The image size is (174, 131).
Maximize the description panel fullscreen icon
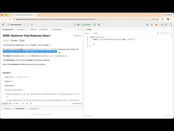point(78,29)
